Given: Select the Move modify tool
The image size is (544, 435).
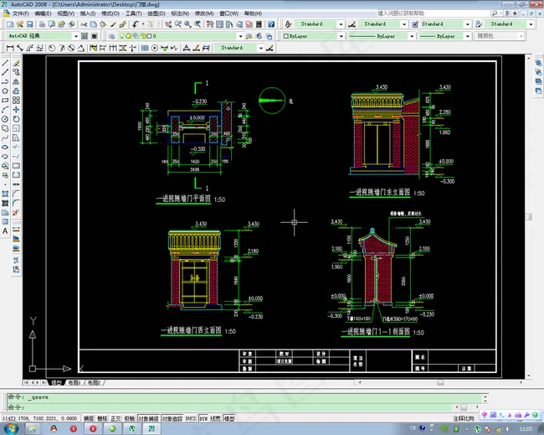Looking at the screenshot, I should pyautogui.click(x=16, y=110).
